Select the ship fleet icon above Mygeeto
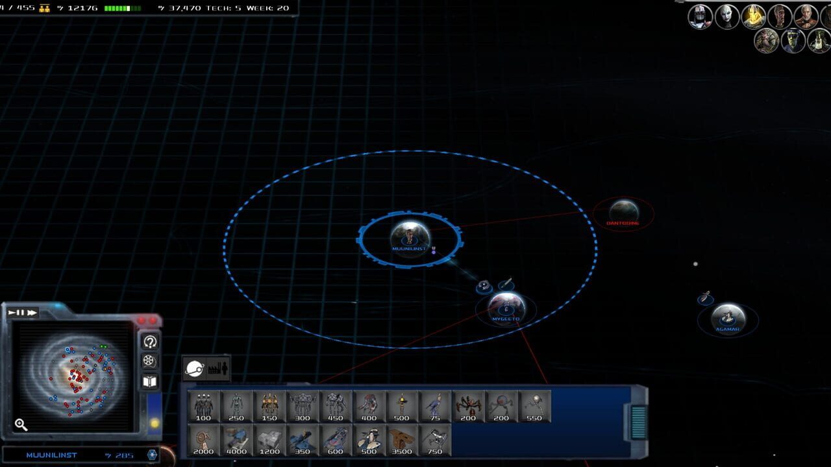Viewport: 831px width, 467px height. [506, 284]
